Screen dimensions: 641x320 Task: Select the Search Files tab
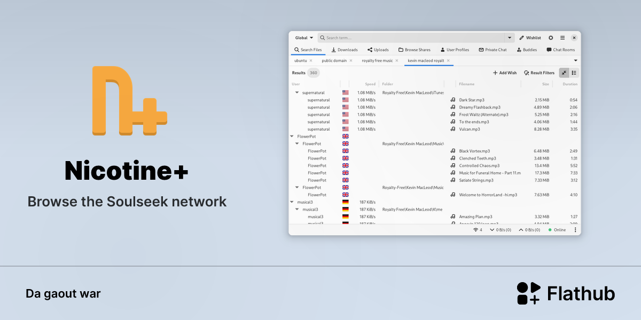coord(308,50)
